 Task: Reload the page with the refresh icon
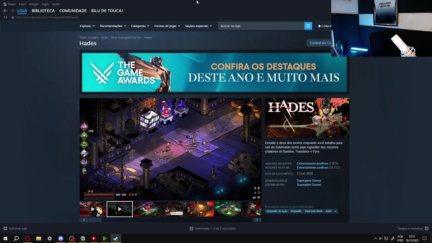[5, 17]
